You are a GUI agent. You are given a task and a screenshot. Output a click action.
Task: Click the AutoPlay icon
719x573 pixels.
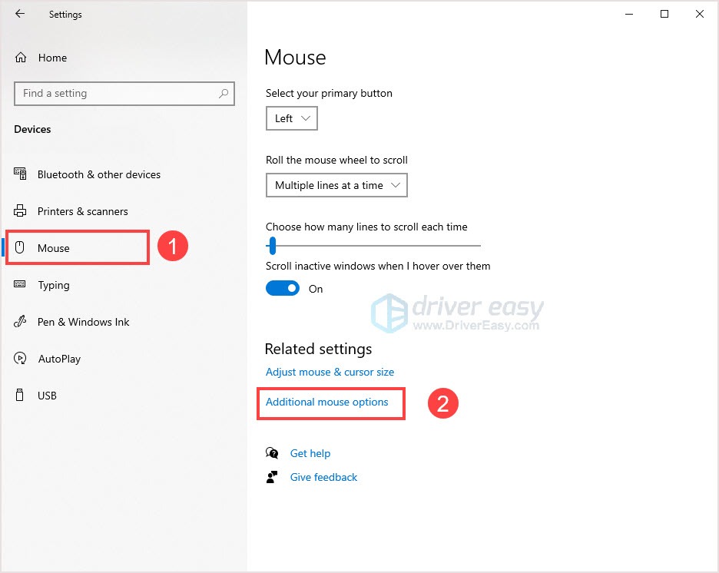[x=21, y=359]
